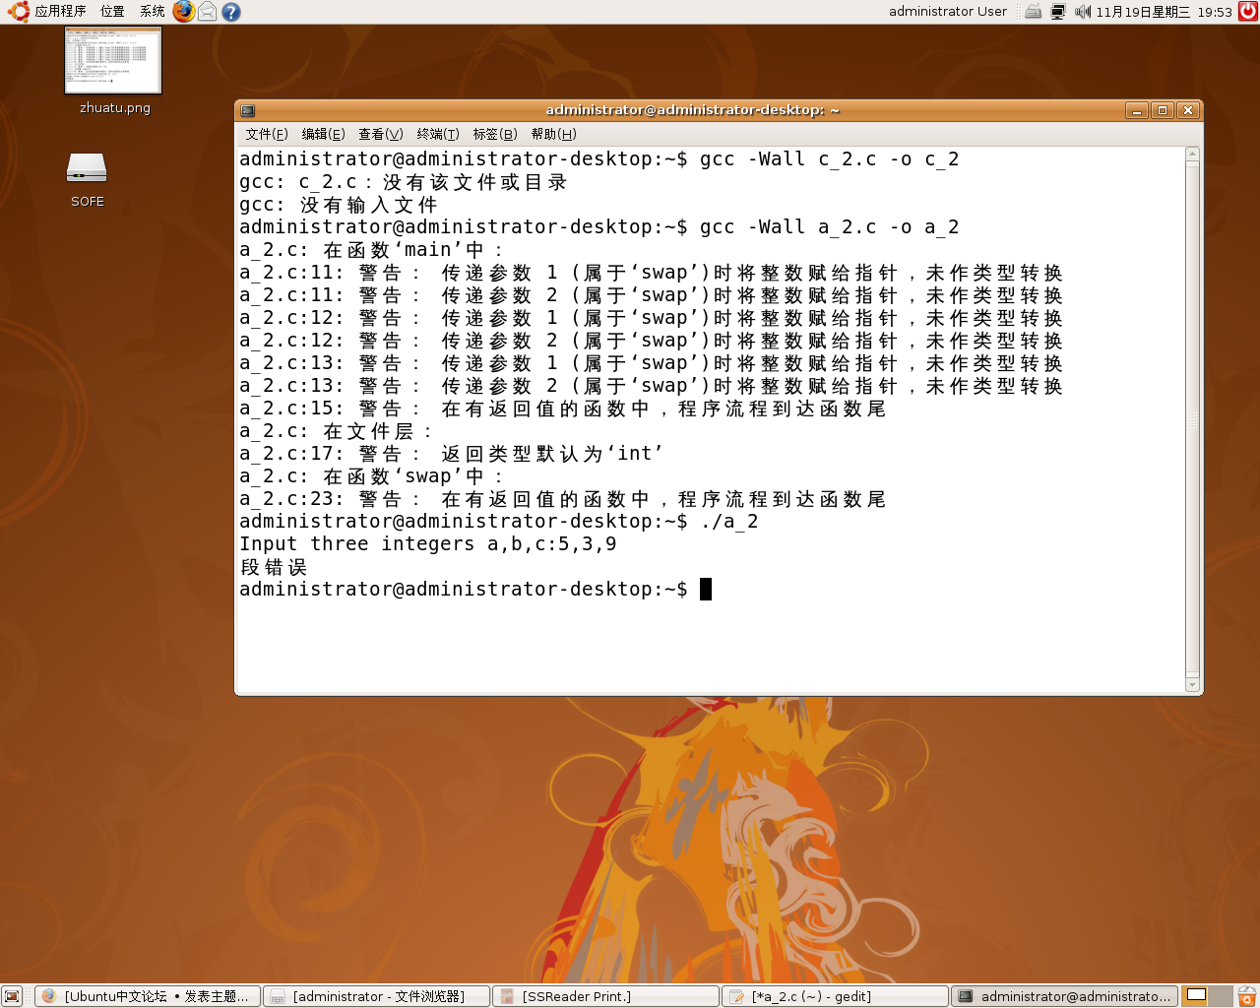1260x1008 pixels.
Task: Open the Ubuntu 应用程序 menu
Action: [x=47, y=12]
